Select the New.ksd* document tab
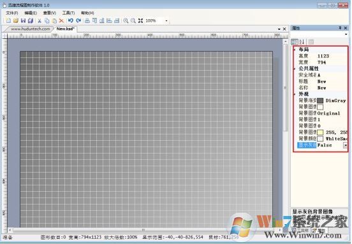 coord(65,29)
